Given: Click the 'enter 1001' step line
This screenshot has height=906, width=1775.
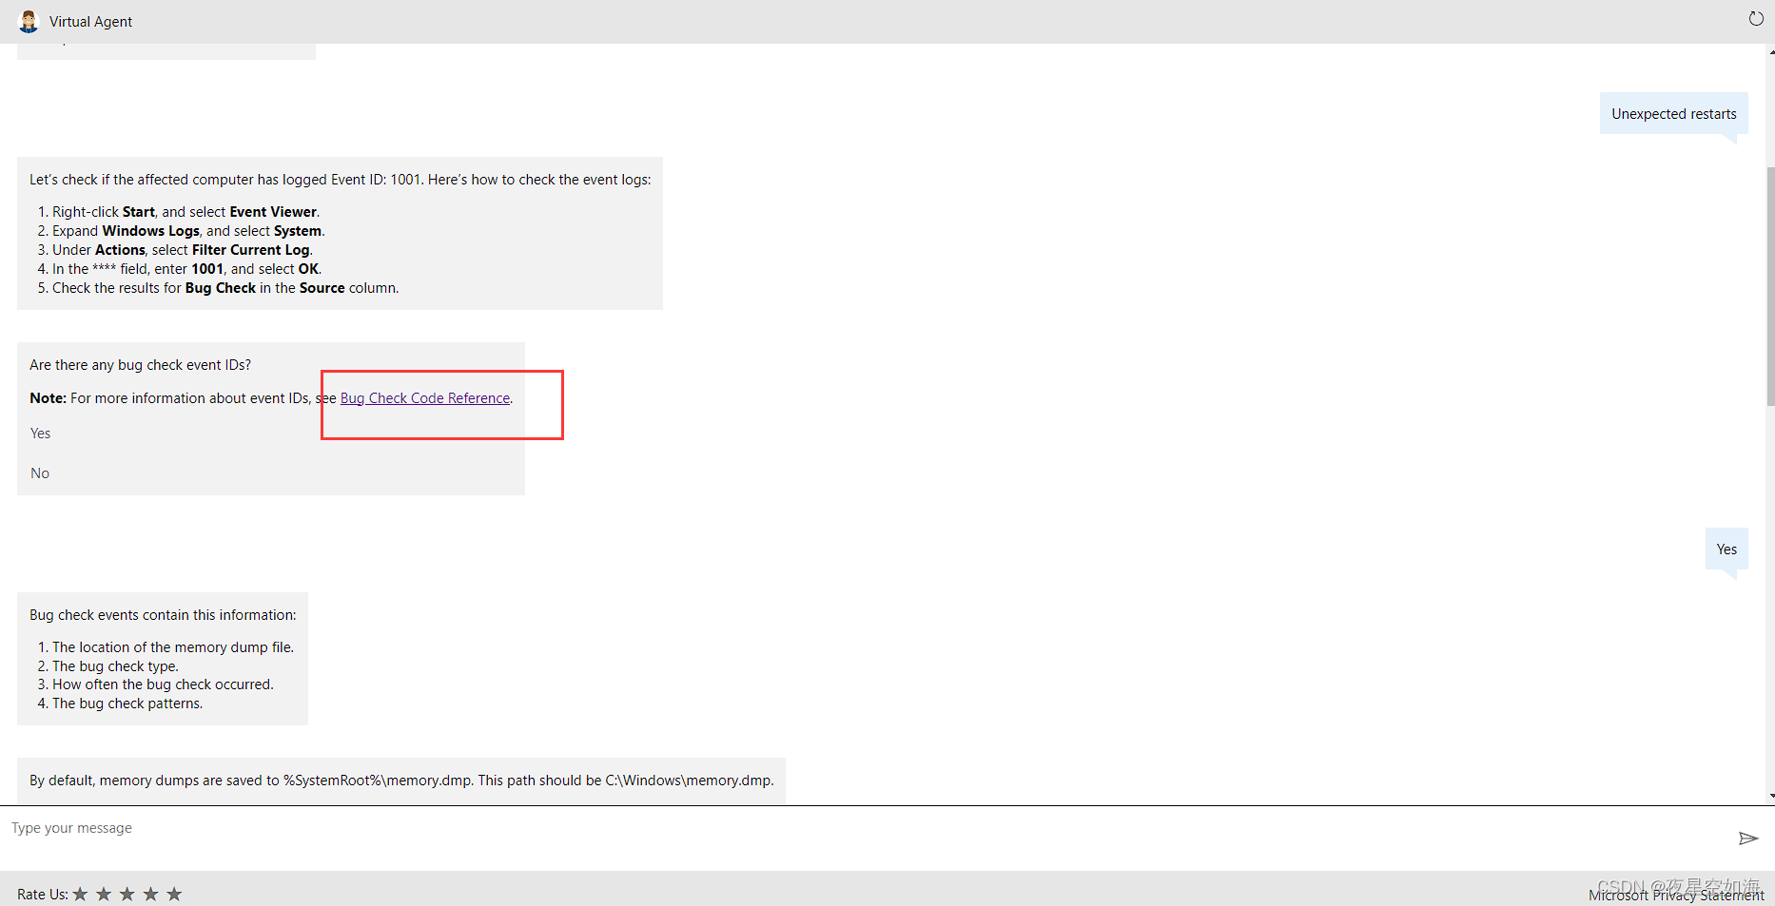Looking at the screenshot, I should (x=186, y=269).
